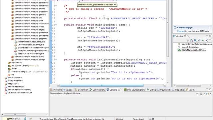Click import declarations icon in Outline
Image resolution: width=213 pixels, height=120 pixels.
pyautogui.click(x=179, y=47)
